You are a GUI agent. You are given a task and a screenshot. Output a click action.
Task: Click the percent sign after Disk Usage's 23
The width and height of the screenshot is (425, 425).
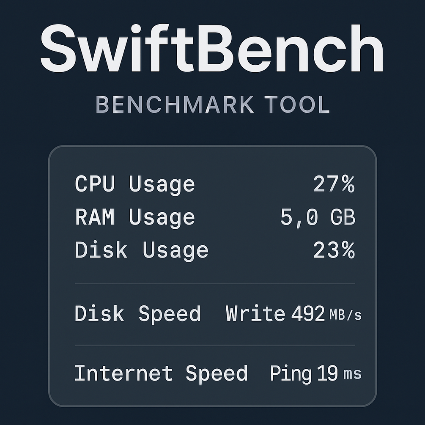[348, 250]
